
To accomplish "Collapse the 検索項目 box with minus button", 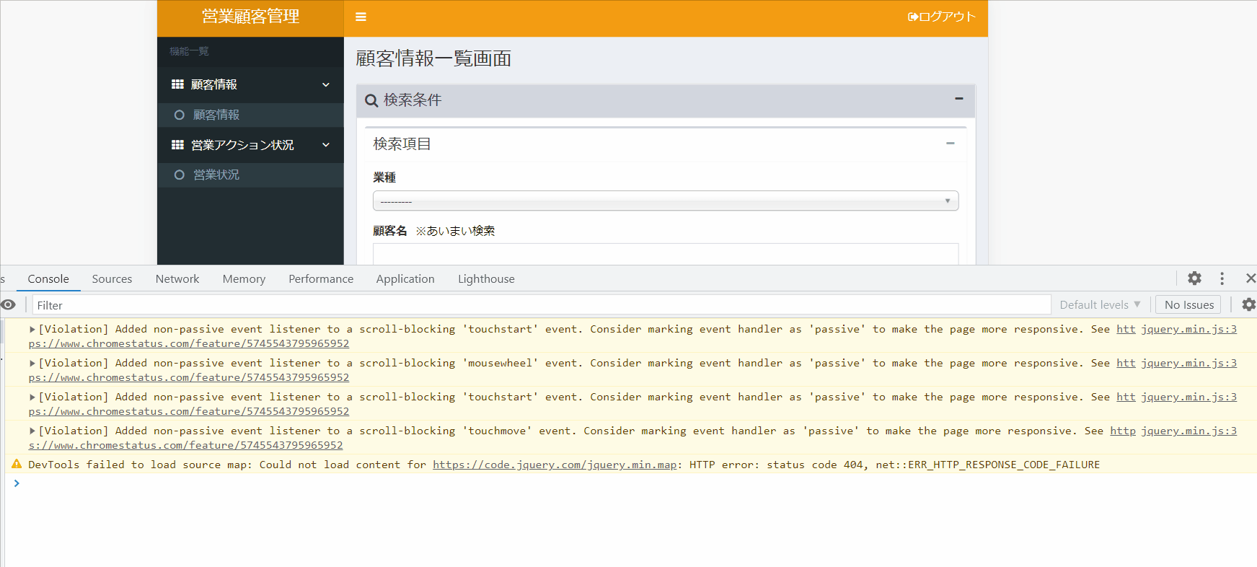I will pos(951,144).
